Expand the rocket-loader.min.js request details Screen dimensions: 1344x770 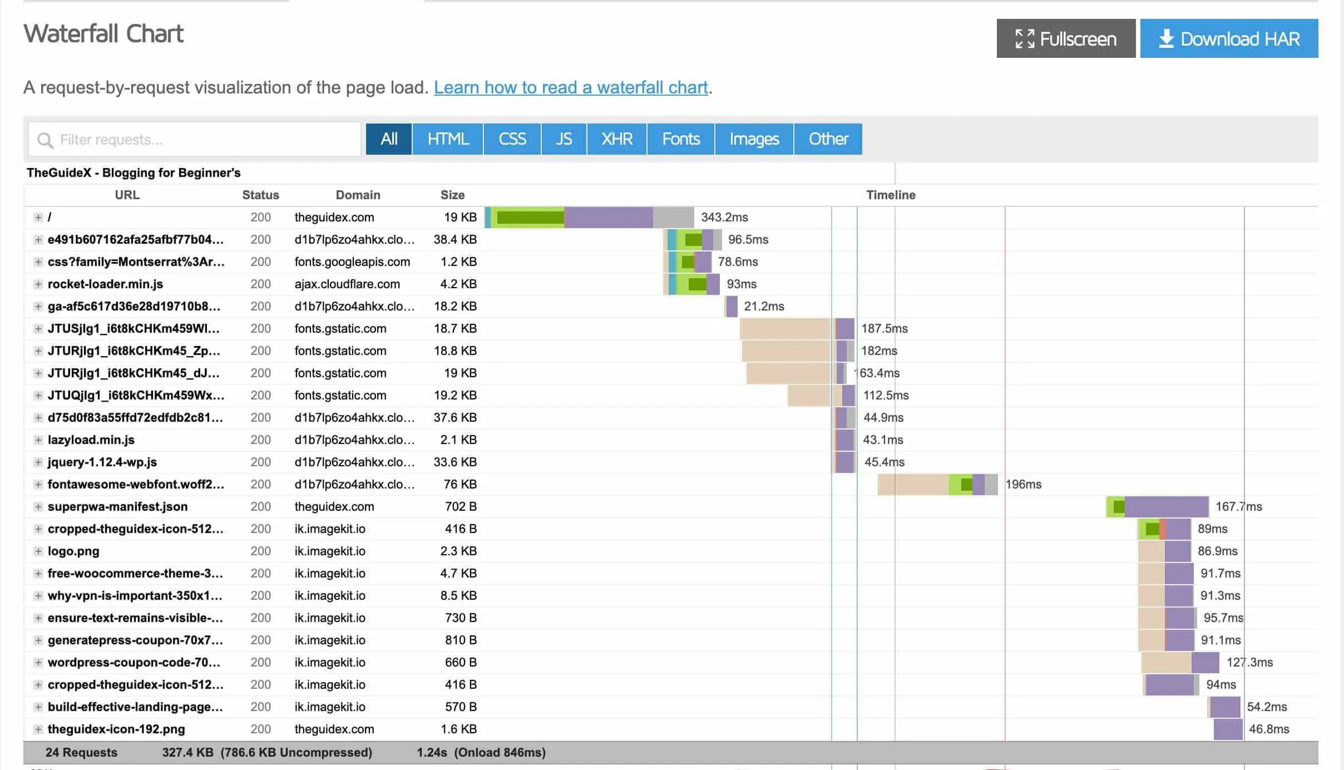point(38,284)
